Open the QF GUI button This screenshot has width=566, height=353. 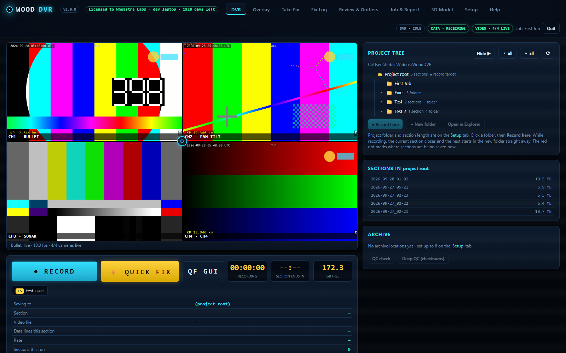203,271
